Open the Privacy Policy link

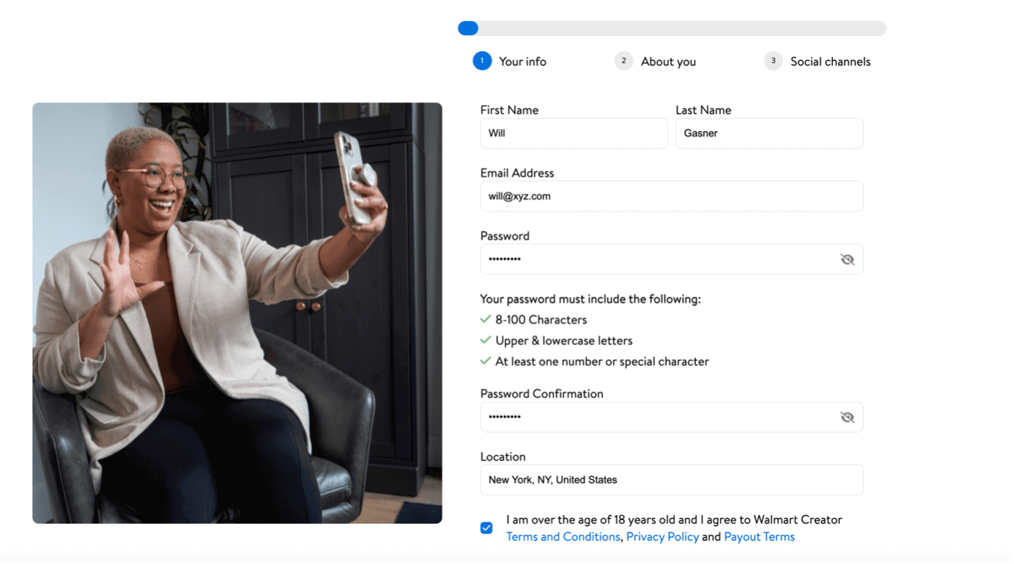[662, 536]
